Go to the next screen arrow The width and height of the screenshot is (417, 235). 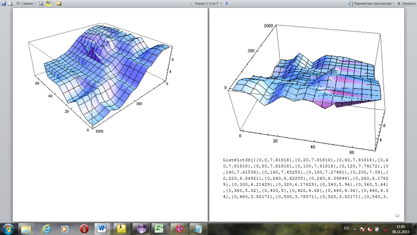[227, 3]
